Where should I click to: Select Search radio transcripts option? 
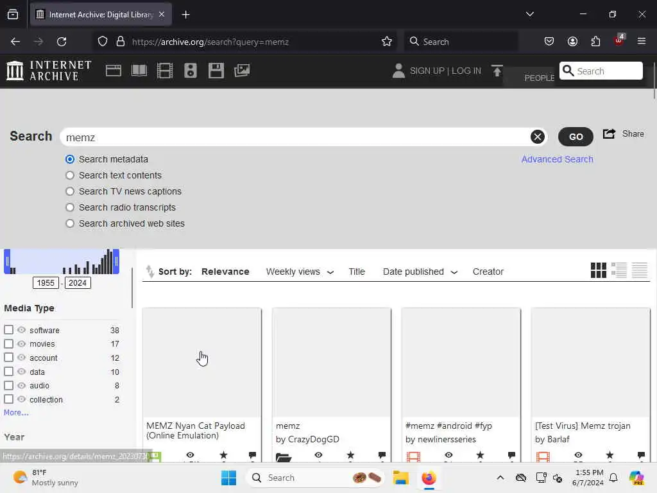(70, 207)
